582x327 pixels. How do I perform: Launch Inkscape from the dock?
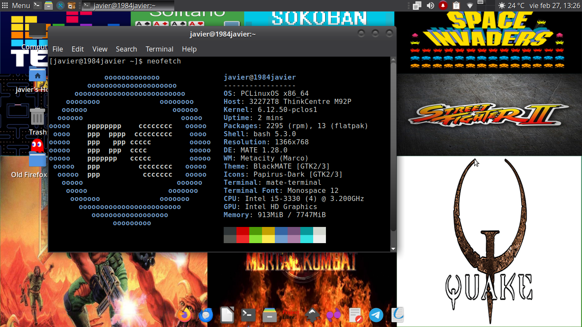312,315
